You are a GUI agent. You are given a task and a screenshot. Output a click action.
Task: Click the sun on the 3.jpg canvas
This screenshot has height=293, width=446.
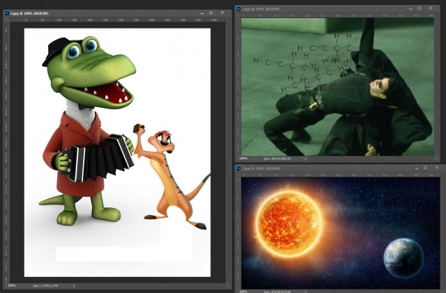[289, 223]
